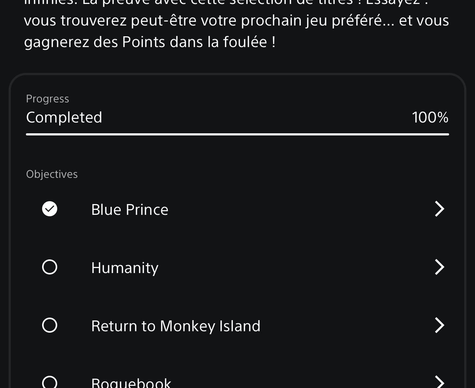Image resolution: width=475 pixels, height=388 pixels.
Task: Toggle the Return to Monkey Island circle
Action: click(x=50, y=325)
